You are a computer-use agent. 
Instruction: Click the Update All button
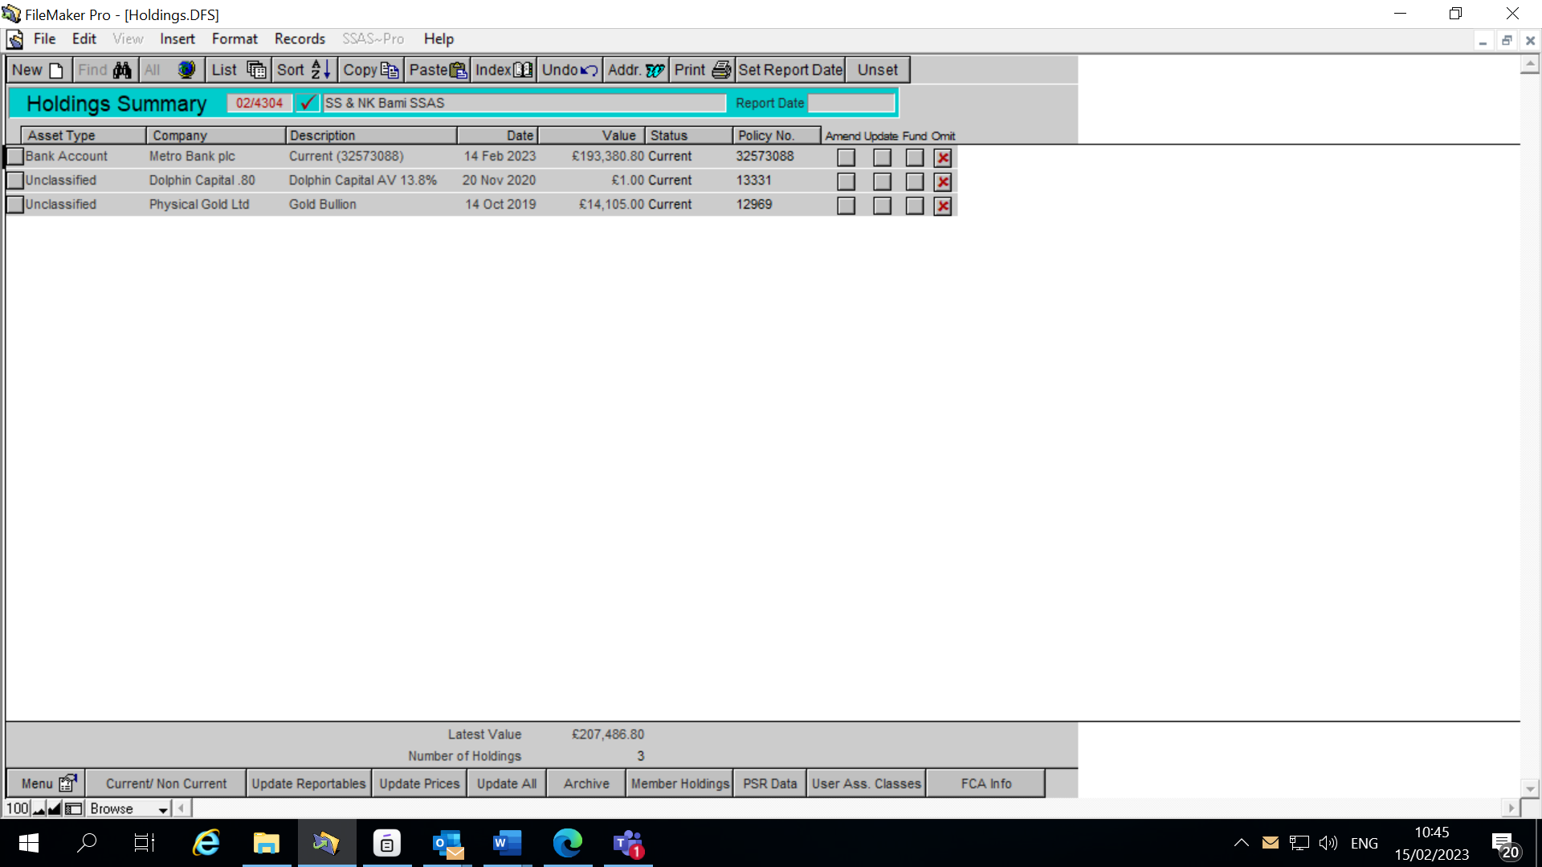tap(507, 784)
